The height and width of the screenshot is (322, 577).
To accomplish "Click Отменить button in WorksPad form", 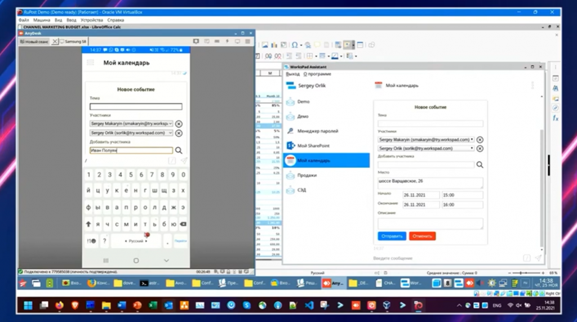I will click(x=422, y=236).
